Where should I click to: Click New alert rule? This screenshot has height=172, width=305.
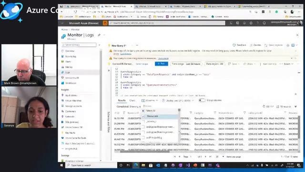[x=270, y=64]
